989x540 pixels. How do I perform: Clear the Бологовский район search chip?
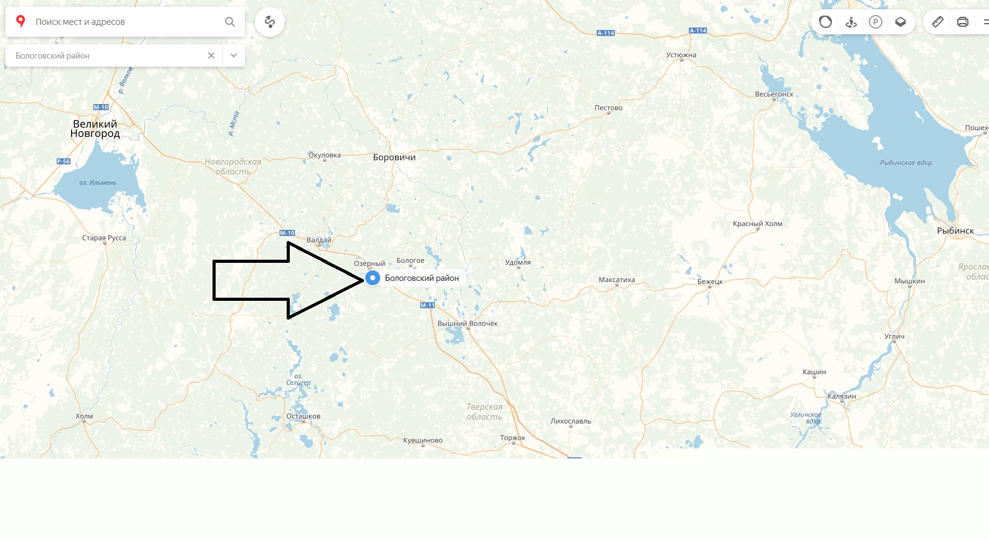(x=211, y=55)
